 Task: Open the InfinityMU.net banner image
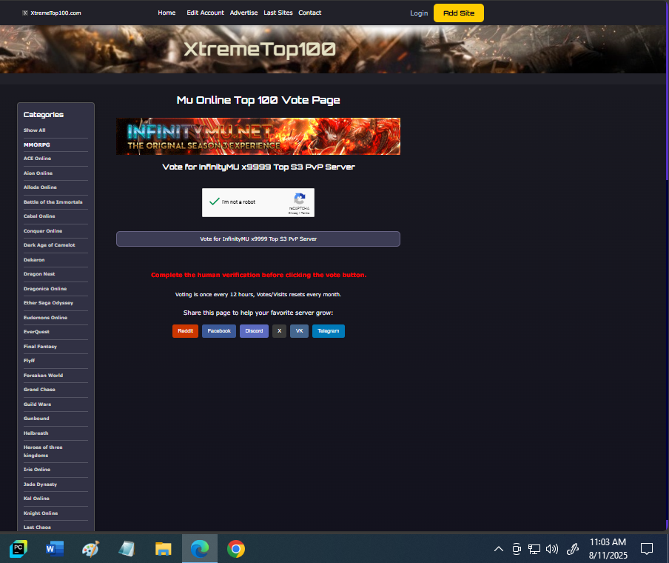pyautogui.click(x=258, y=136)
